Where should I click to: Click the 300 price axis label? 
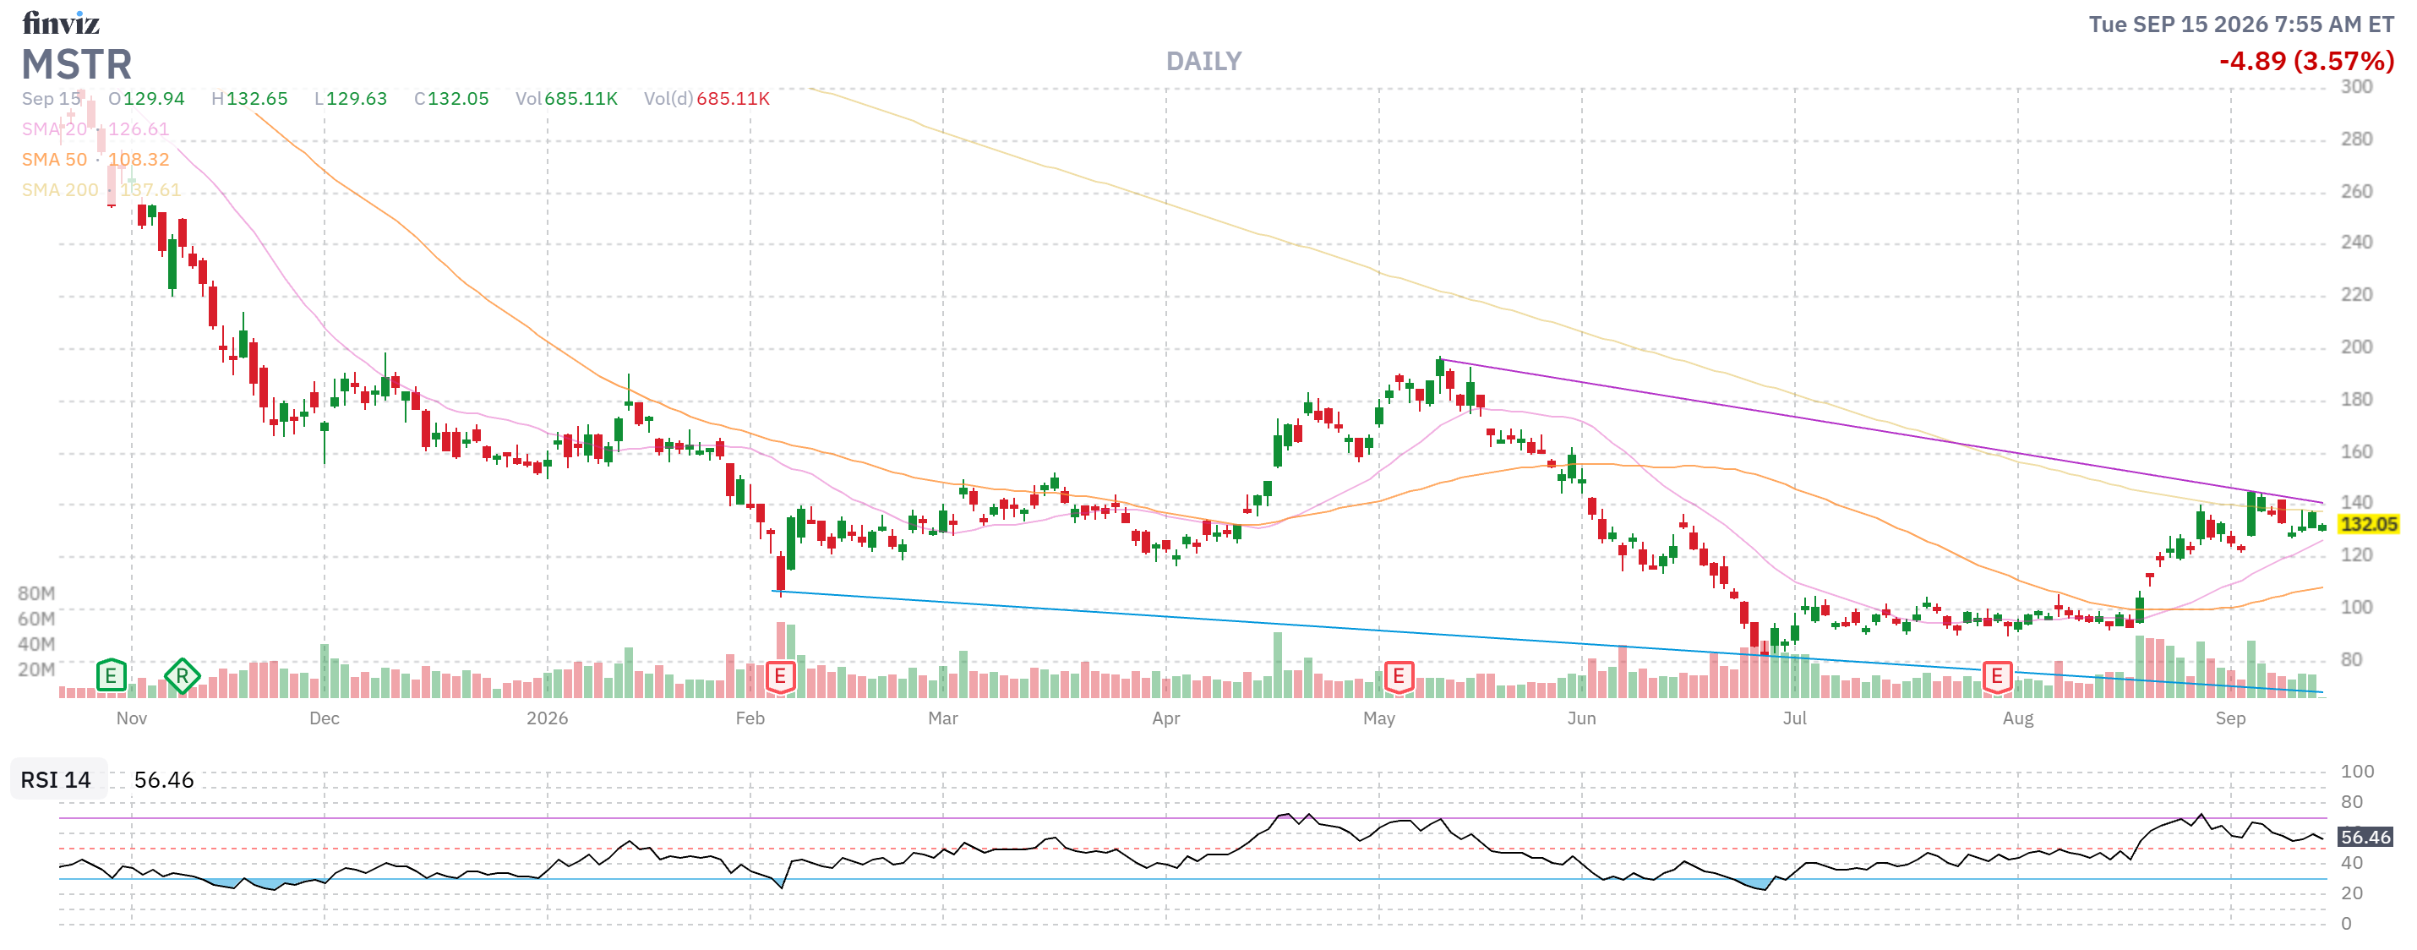[2357, 87]
